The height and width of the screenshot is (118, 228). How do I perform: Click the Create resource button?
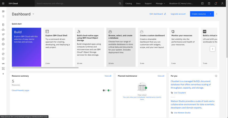pyautogui.click(x=202, y=14)
